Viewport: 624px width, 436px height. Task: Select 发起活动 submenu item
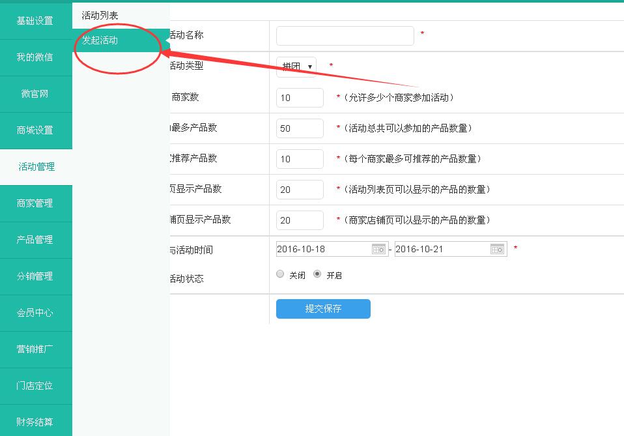[100, 40]
